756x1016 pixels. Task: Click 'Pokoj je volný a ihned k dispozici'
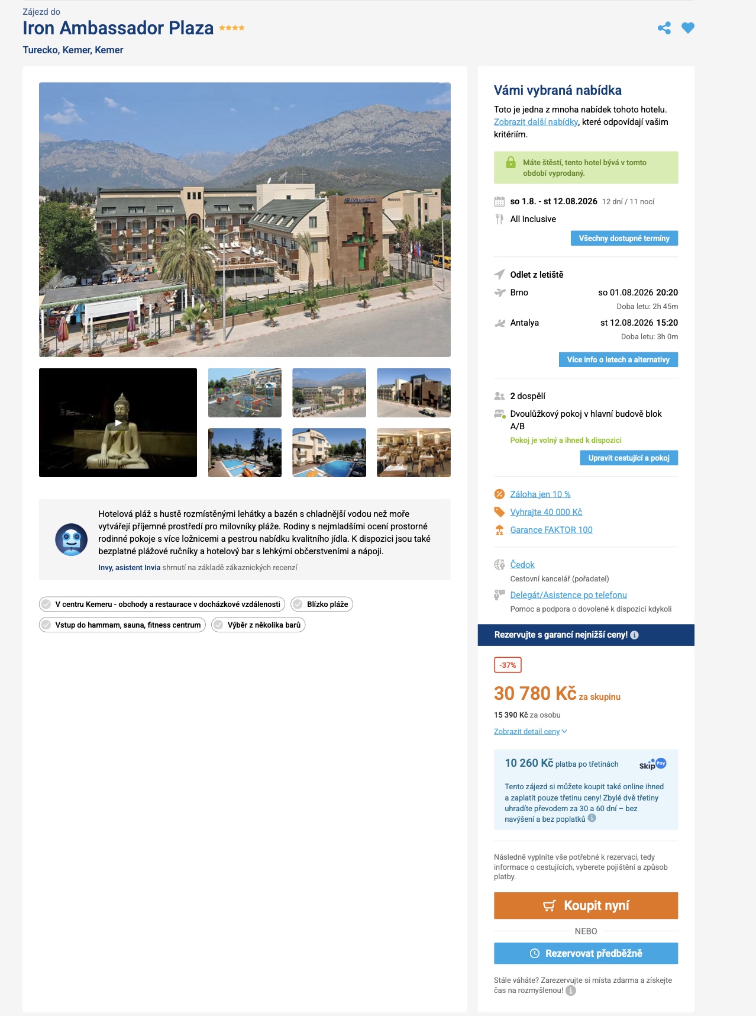[x=566, y=440]
